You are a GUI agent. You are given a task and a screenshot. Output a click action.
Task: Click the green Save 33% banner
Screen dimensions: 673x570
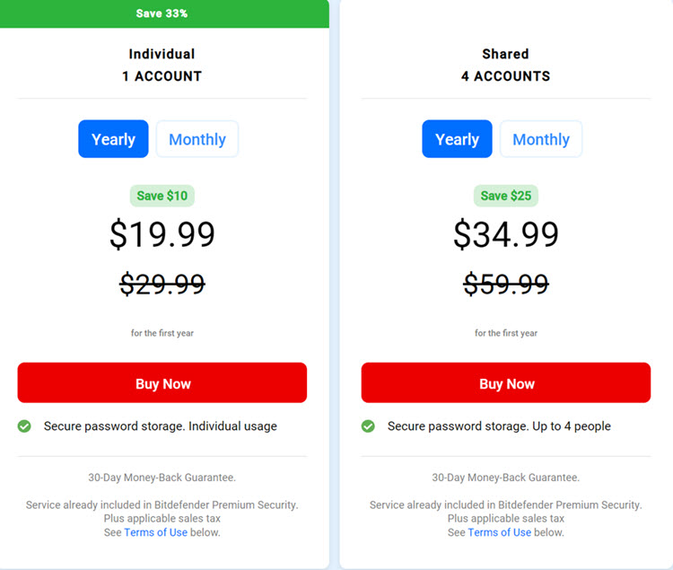tap(162, 13)
